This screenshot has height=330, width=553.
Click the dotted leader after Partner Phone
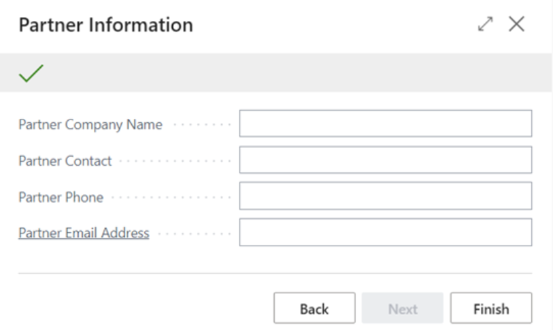170,198
